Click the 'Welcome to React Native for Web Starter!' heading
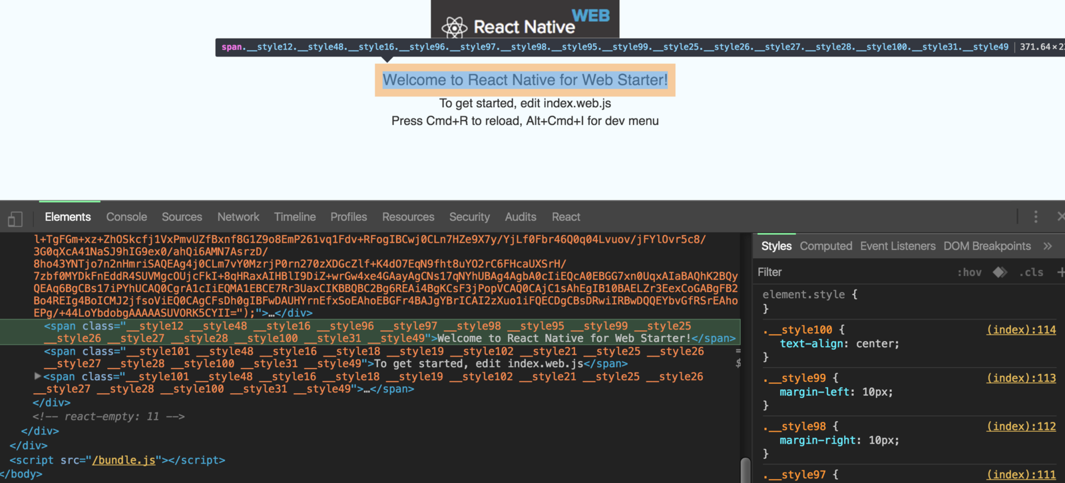The width and height of the screenshot is (1065, 483). 525,80
